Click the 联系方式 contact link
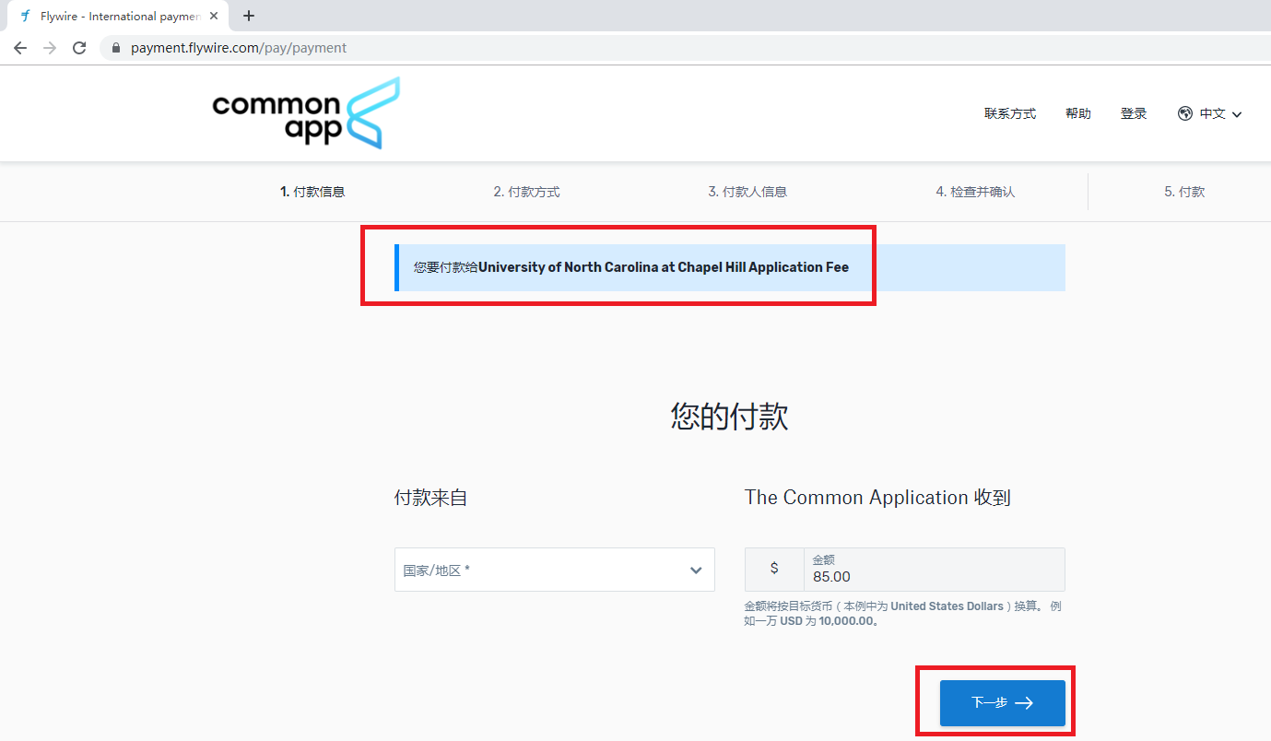 [x=1010, y=112]
